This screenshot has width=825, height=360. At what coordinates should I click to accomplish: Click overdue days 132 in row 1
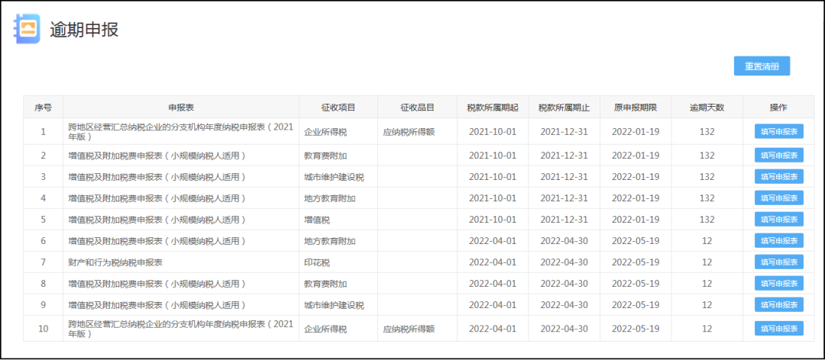tap(707, 132)
